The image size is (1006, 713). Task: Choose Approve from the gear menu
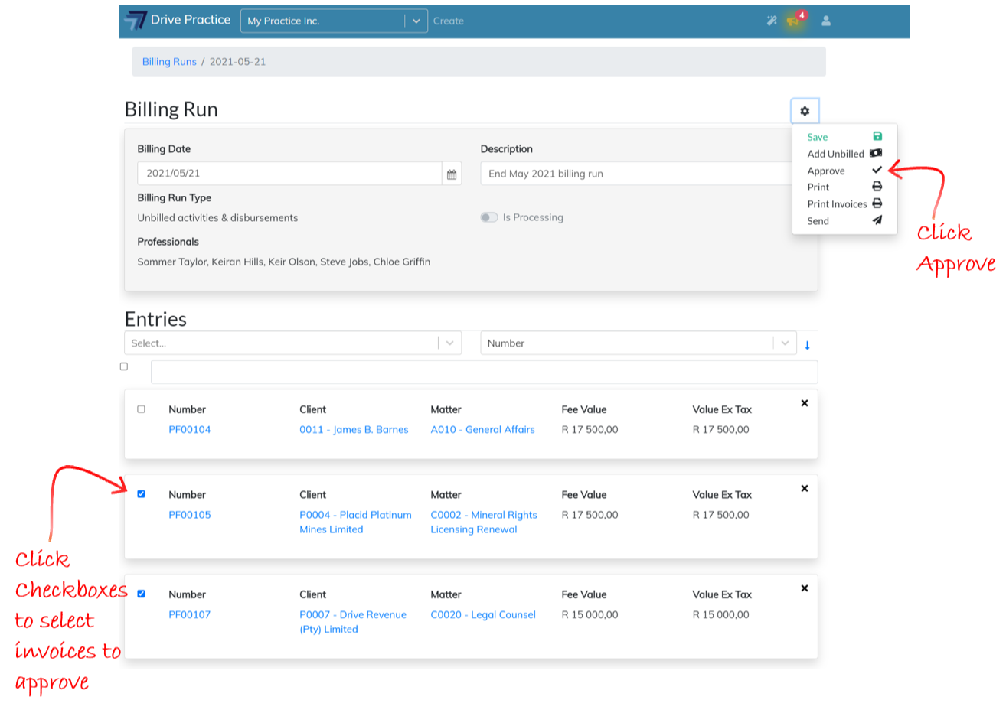(x=826, y=171)
